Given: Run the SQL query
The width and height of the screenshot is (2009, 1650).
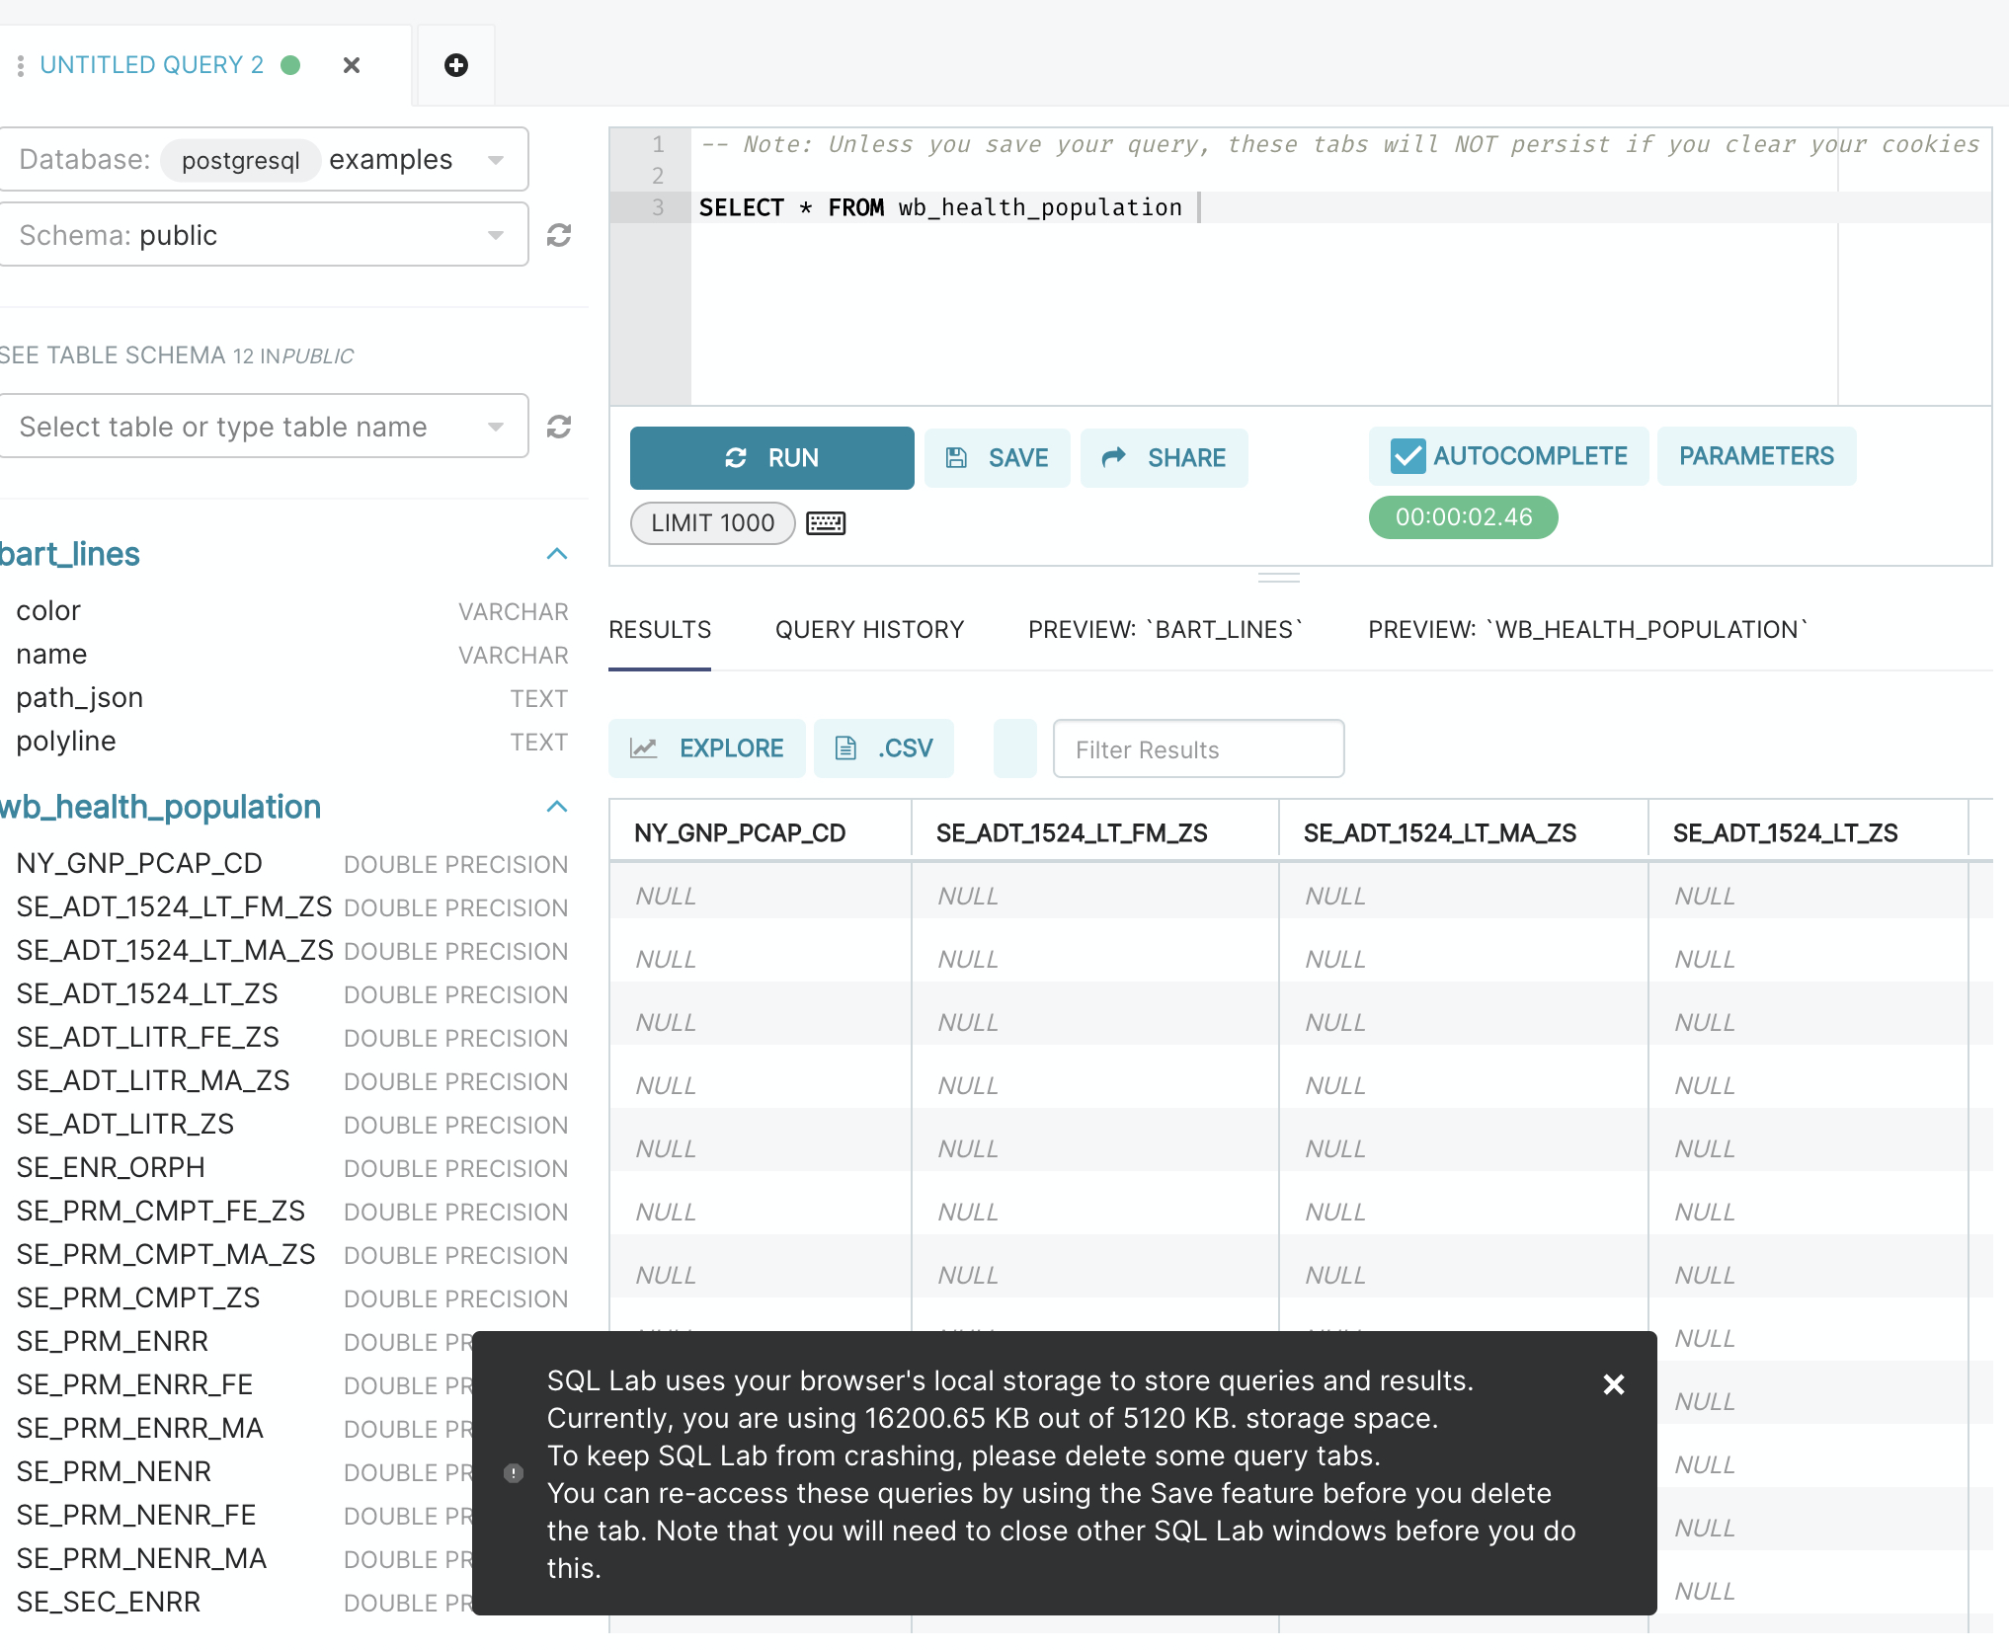Looking at the screenshot, I should [x=771, y=458].
